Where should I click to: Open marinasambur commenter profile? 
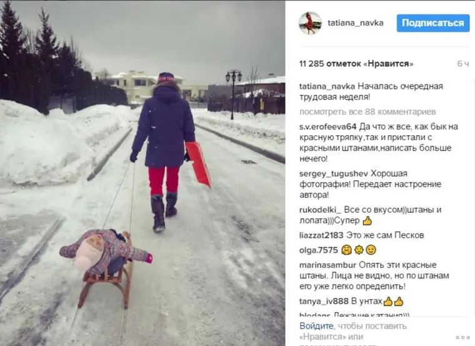coord(327,265)
